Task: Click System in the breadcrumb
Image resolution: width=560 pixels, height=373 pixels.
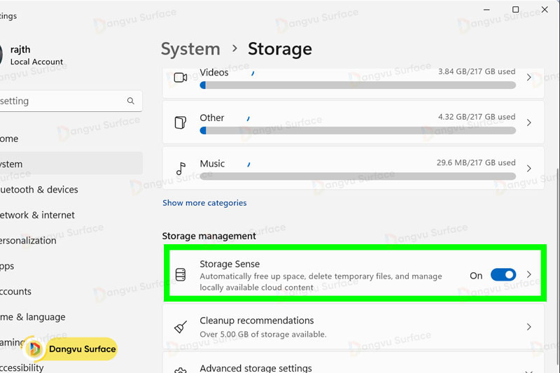Action: (x=190, y=49)
